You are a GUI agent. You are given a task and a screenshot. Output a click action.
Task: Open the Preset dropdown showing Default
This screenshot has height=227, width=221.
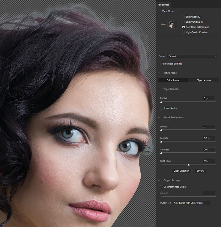click(x=192, y=56)
